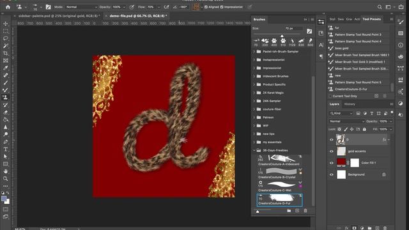The height and width of the screenshot is (230, 409).
Task: Expand the 24 Karat Magic folder
Action: 254,93
